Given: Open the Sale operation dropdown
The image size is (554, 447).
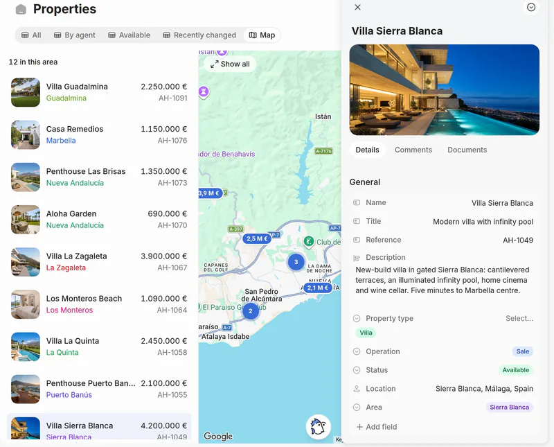Looking at the screenshot, I should point(523,351).
